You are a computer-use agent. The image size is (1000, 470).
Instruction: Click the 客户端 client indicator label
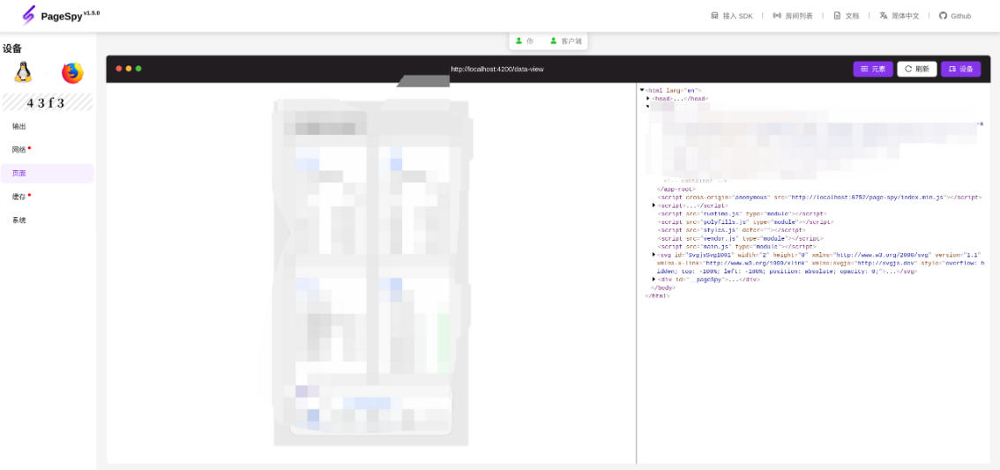point(571,41)
